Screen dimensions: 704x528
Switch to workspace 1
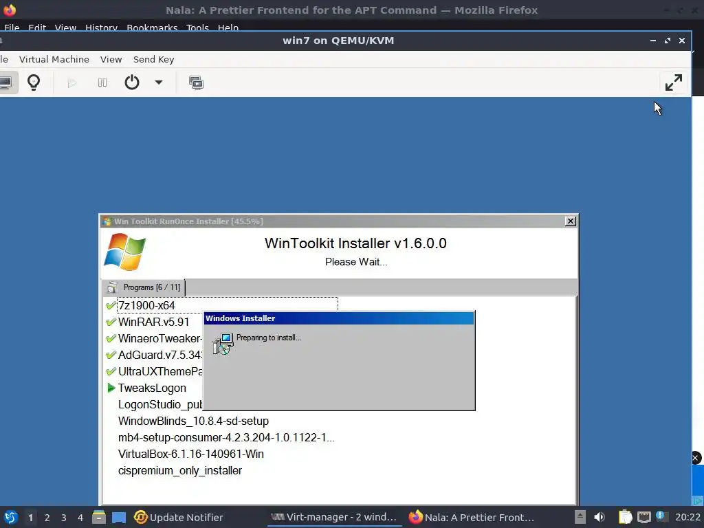(30, 518)
